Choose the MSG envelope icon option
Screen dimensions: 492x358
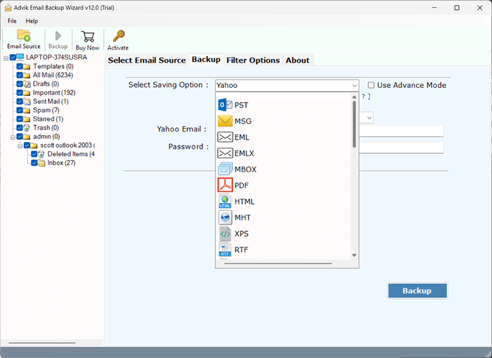[x=225, y=121]
